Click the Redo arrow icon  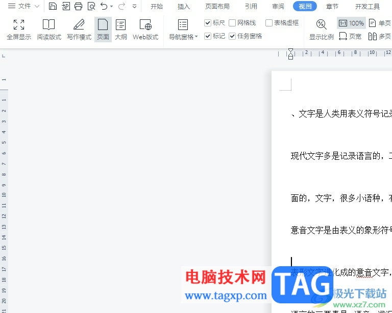(121, 6)
